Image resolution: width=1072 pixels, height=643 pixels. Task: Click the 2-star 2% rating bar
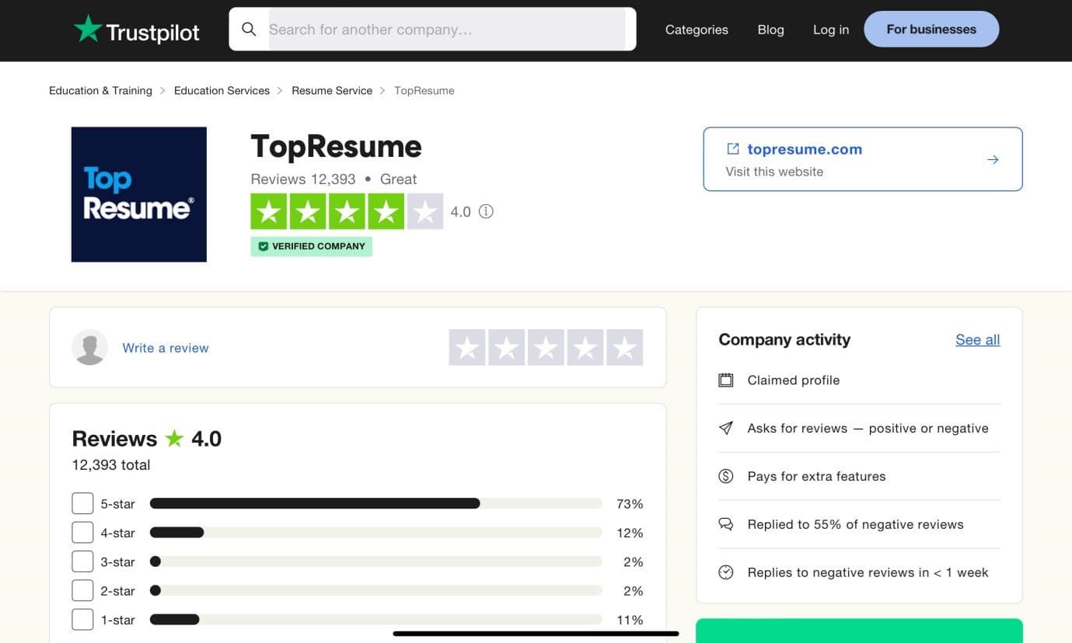pyautogui.click(x=376, y=590)
